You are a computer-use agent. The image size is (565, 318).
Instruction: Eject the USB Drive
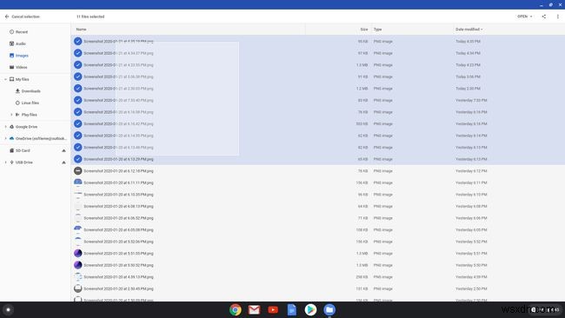(63, 162)
